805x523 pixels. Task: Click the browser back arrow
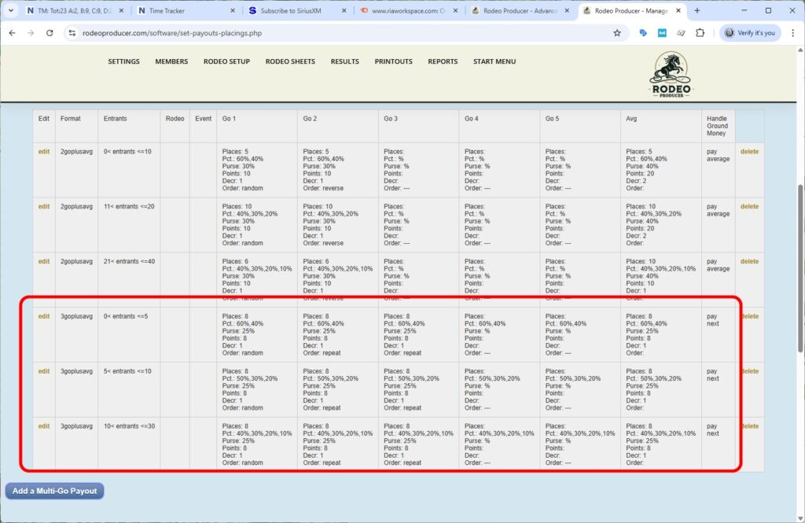(x=13, y=34)
